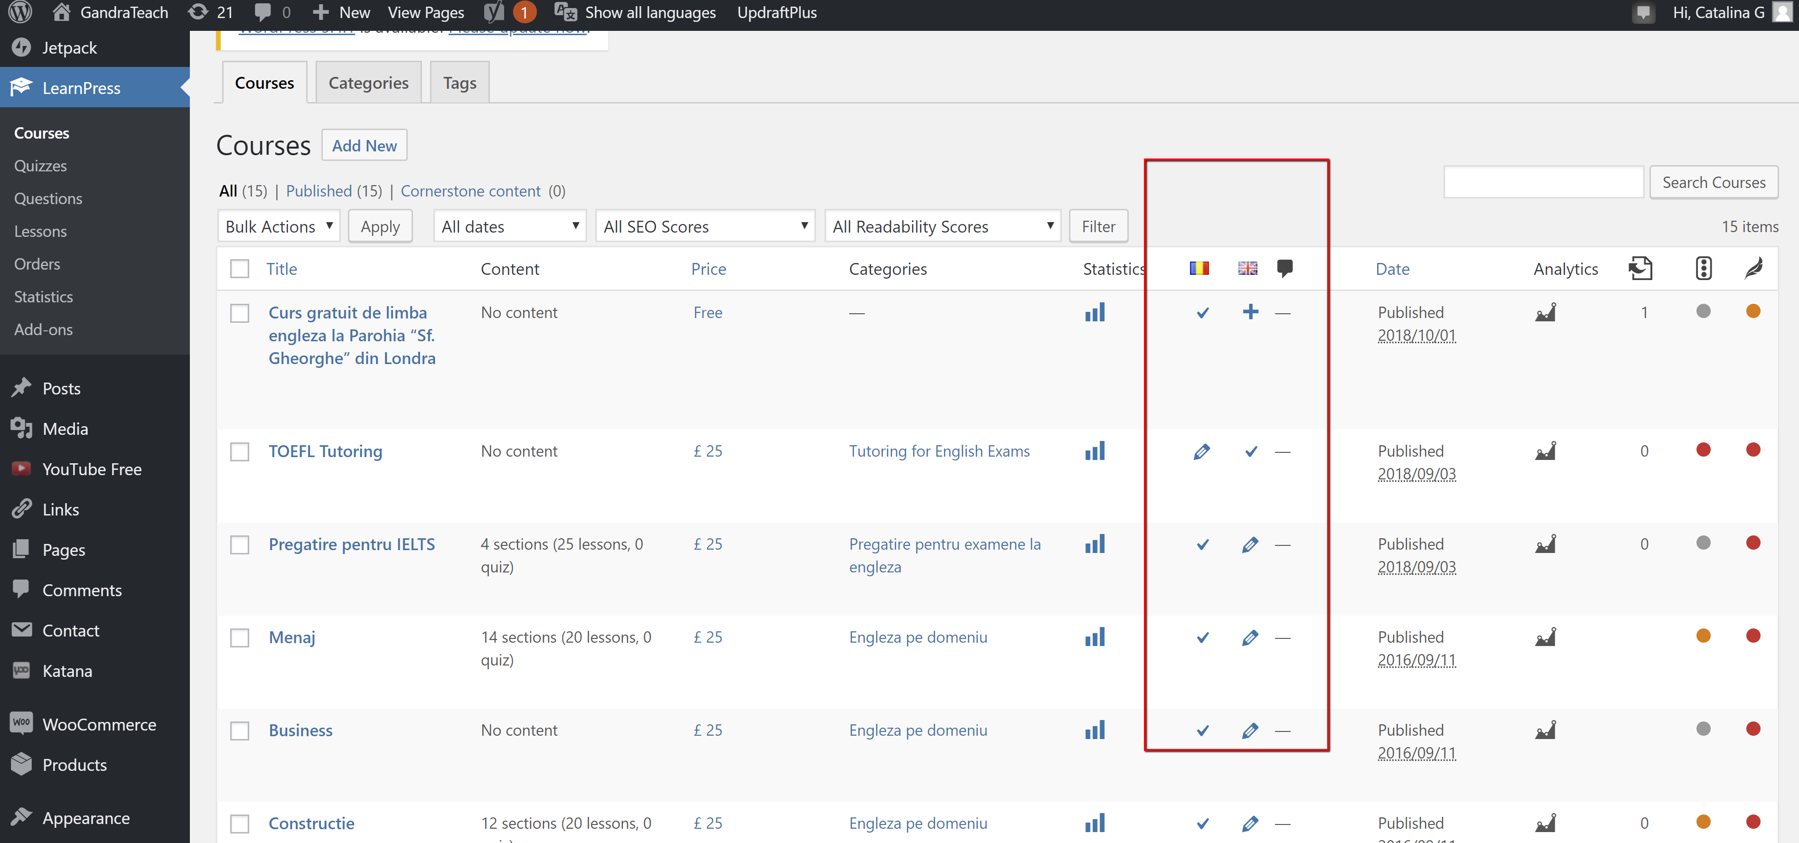The width and height of the screenshot is (1799, 843).
Task: Open the All Readability Scores dropdown
Action: click(x=941, y=226)
